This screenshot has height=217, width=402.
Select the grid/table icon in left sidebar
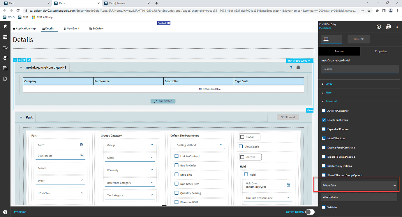tap(5, 68)
